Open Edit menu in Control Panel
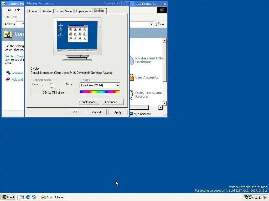Viewport: 269px width, 201px height. click(x=17, y=10)
